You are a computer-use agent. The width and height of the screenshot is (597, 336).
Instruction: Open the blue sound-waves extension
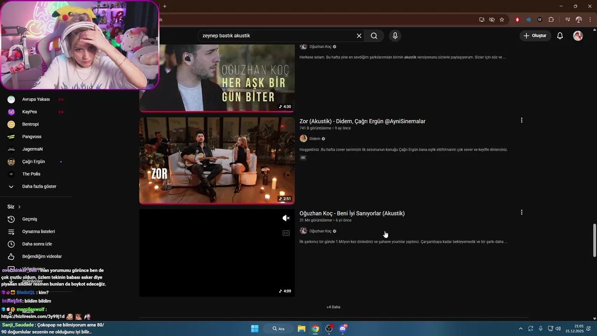tap(528, 20)
